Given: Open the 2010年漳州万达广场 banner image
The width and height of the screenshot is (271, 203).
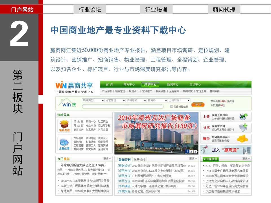Looking at the screenshot, I should pos(156,133).
